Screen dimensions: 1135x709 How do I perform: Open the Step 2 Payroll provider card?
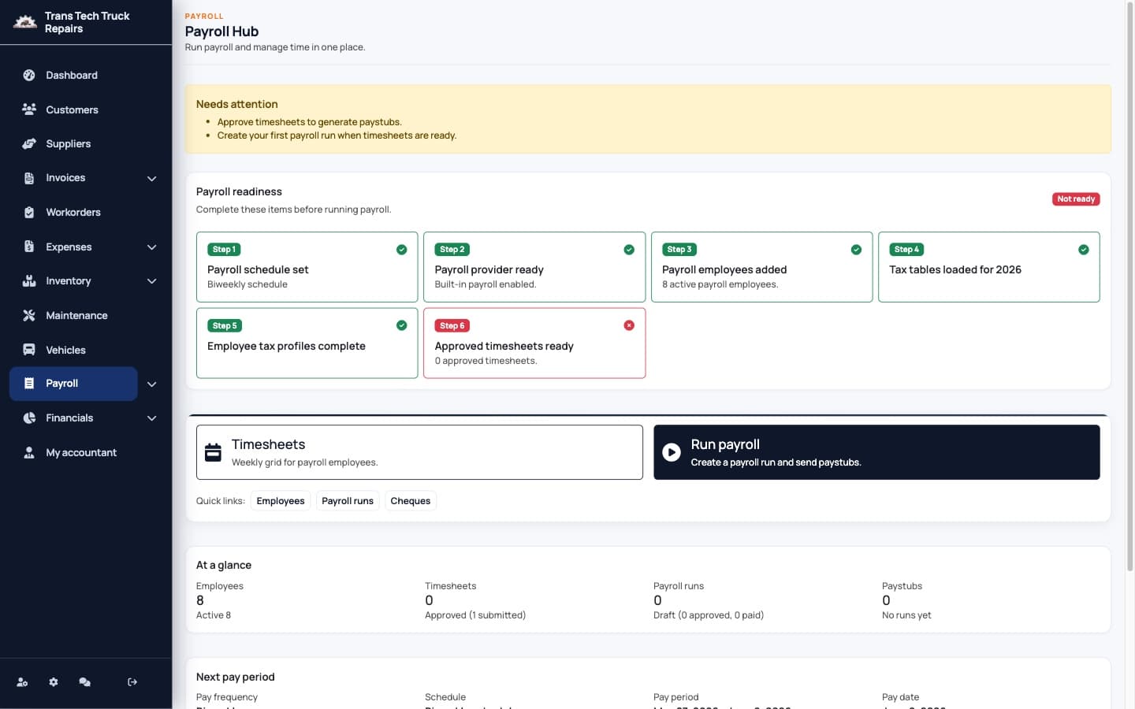click(534, 267)
